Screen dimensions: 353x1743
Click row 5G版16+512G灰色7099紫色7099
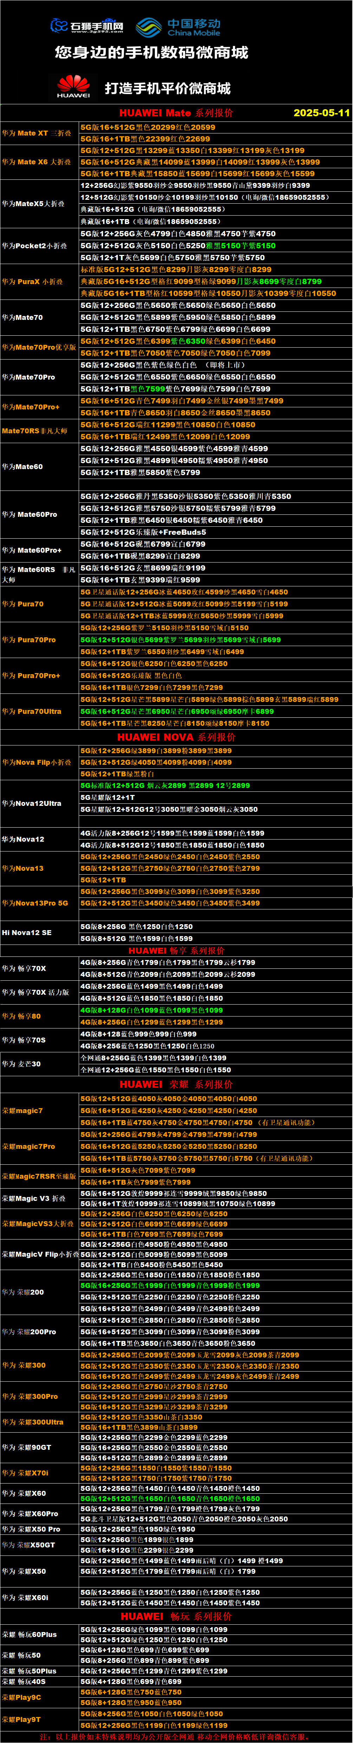216,1170
